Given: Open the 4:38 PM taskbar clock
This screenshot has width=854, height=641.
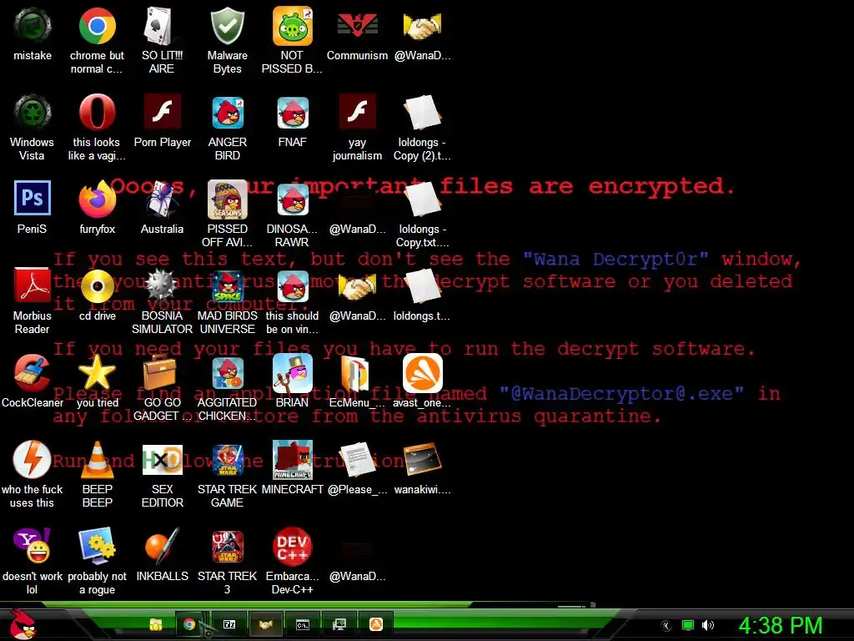Looking at the screenshot, I should tap(780, 625).
